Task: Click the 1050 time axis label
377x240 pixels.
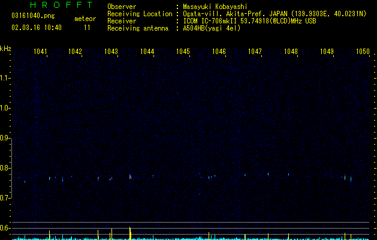Action: (x=363, y=51)
